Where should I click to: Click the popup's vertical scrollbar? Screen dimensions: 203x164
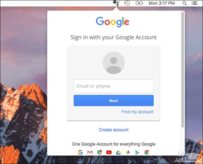tap(183, 70)
